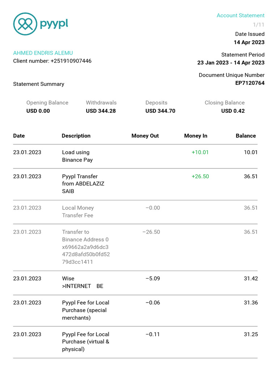Image resolution: width=278 pixels, height=371 pixels.
Task: Select the Transfer to Binance Address row
Action: pyautogui.click(x=85, y=247)
